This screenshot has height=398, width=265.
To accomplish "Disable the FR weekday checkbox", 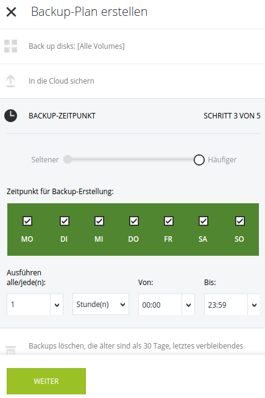I will click(x=169, y=221).
